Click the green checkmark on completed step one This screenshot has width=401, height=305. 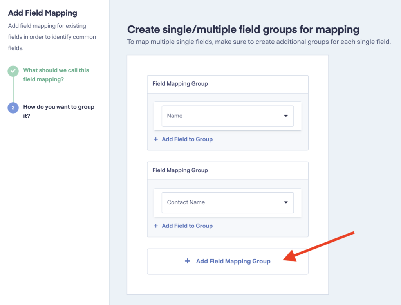[x=13, y=71]
